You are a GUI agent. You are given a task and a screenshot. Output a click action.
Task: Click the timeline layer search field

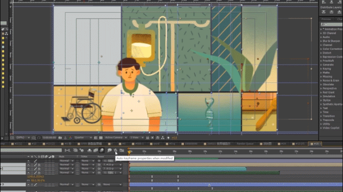pyautogui.click(x=31, y=150)
